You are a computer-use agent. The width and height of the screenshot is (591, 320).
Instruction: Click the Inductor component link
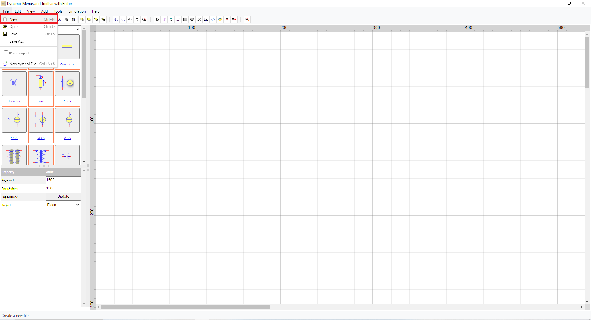[14, 101]
